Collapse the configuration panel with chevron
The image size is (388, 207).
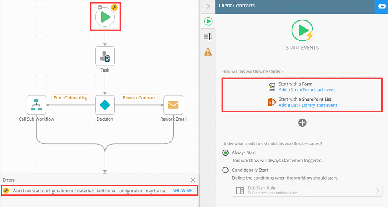point(208,6)
